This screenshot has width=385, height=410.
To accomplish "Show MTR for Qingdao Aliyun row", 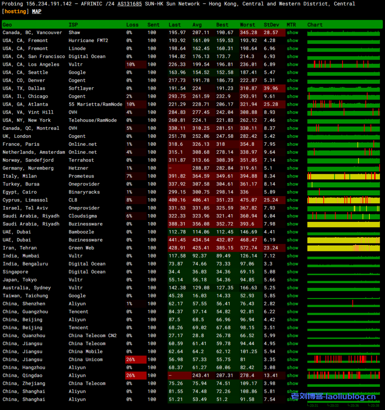I will click(x=292, y=376).
